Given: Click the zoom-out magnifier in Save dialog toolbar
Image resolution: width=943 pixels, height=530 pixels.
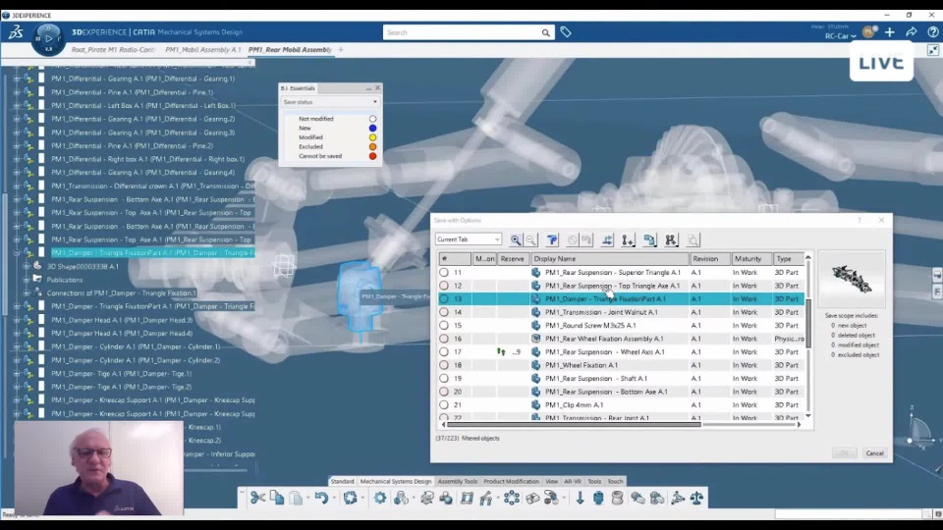Looking at the screenshot, I should click(531, 240).
